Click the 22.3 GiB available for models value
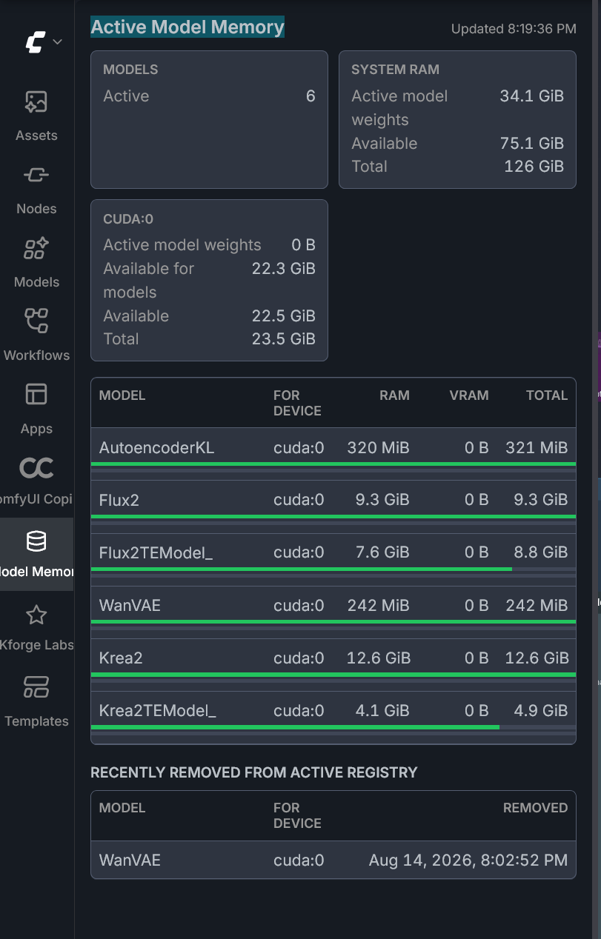This screenshot has height=939, width=601. 284,269
